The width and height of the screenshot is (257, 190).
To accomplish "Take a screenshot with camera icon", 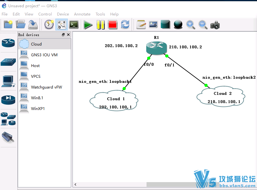I will point(215,25).
